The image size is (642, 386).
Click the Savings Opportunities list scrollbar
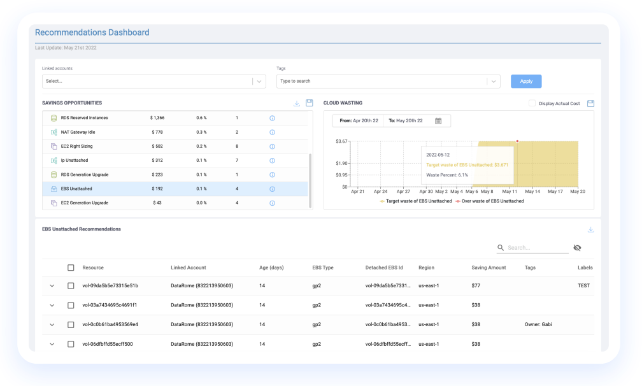(x=310, y=180)
